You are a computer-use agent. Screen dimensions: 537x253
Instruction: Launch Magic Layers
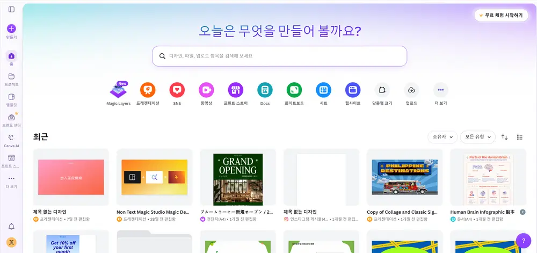pyautogui.click(x=118, y=90)
